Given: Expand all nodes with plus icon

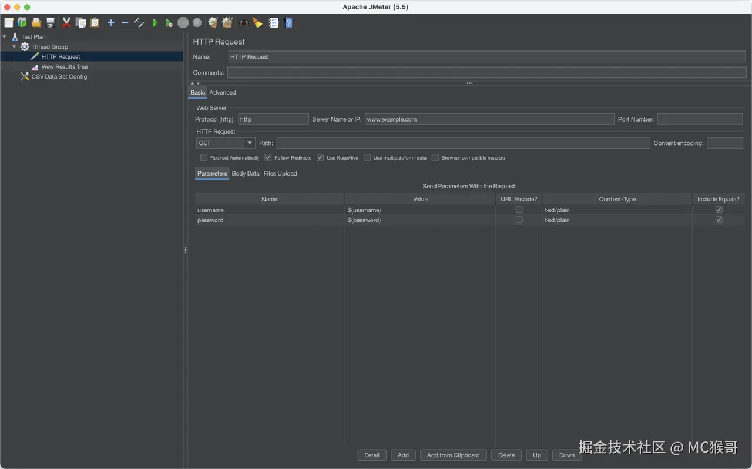Looking at the screenshot, I should coord(111,23).
